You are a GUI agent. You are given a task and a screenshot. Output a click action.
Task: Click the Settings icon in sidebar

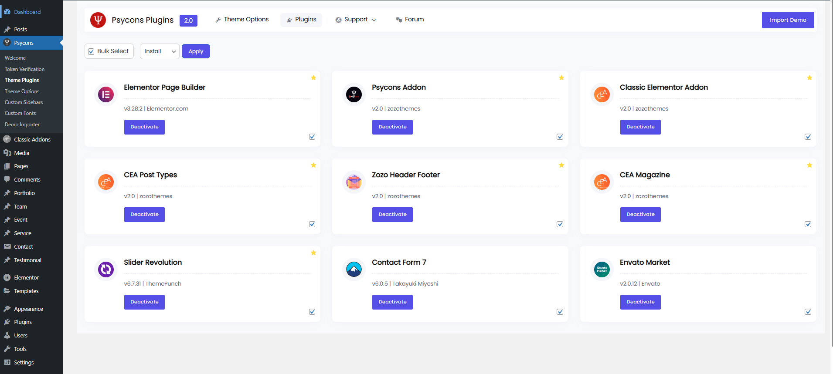coord(7,362)
